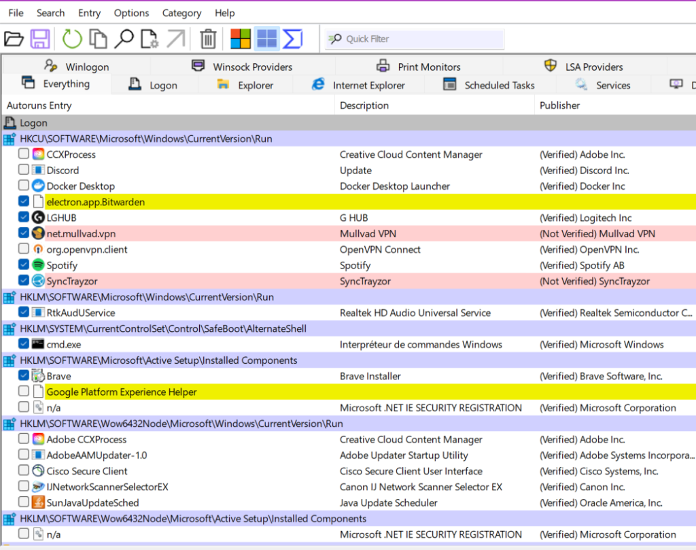This screenshot has width=696, height=550.
Task: Click "Adobe Updater Startup Utility" description
Action: click(404, 455)
